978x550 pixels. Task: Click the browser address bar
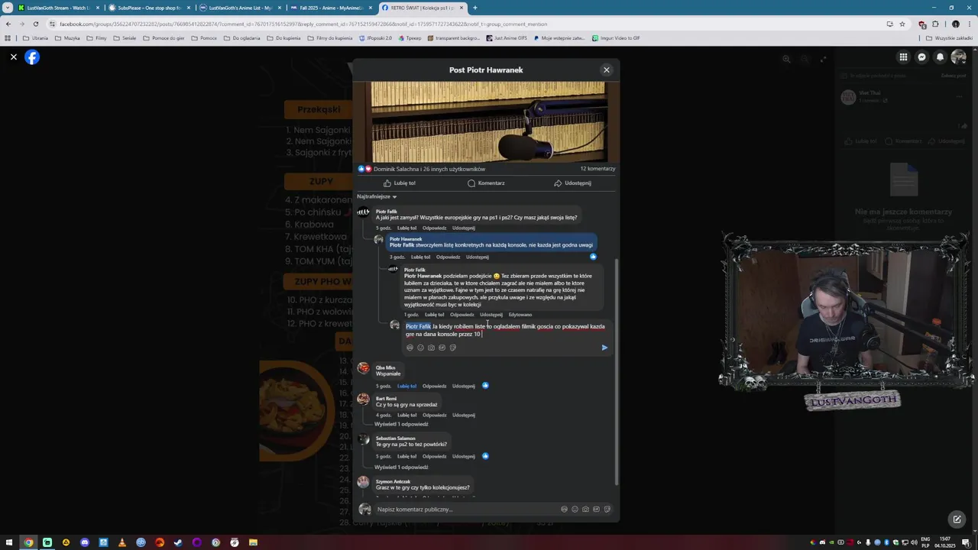(458, 24)
